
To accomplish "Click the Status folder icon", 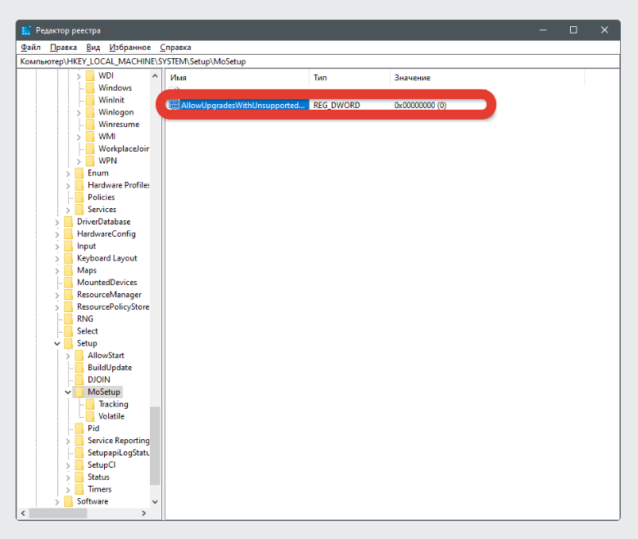I will 79,477.
